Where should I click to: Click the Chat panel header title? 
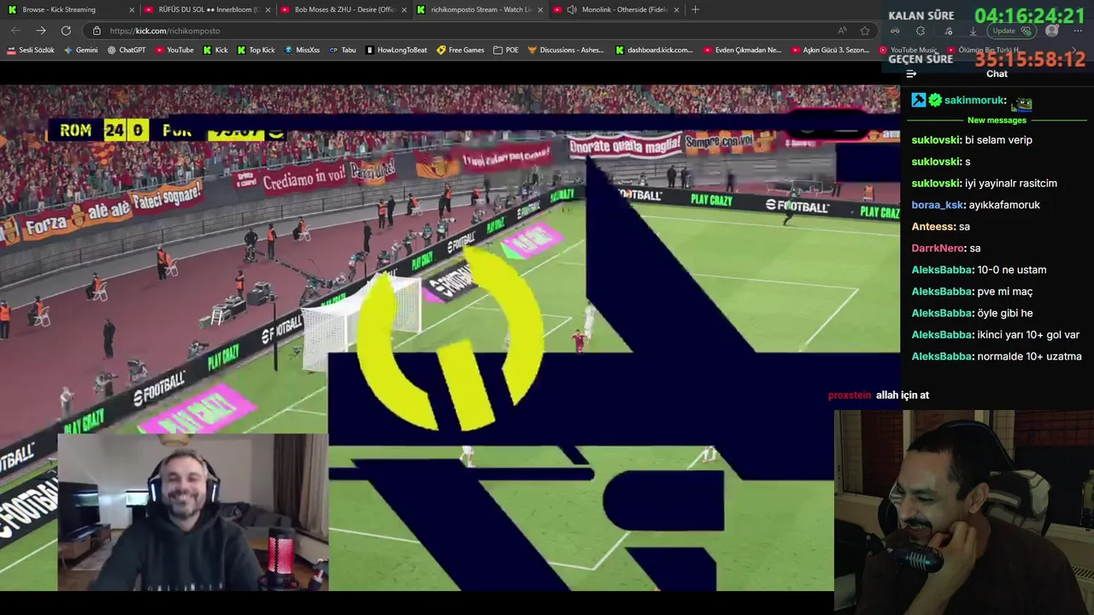click(x=997, y=73)
